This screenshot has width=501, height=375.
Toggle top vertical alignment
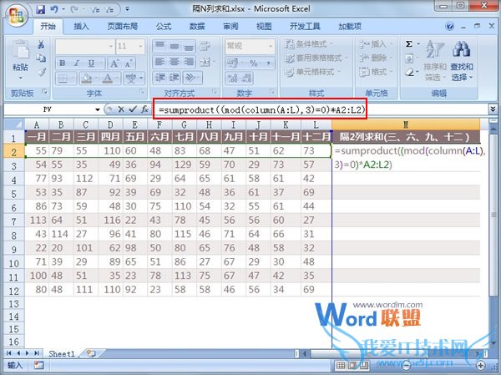coord(159,47)
